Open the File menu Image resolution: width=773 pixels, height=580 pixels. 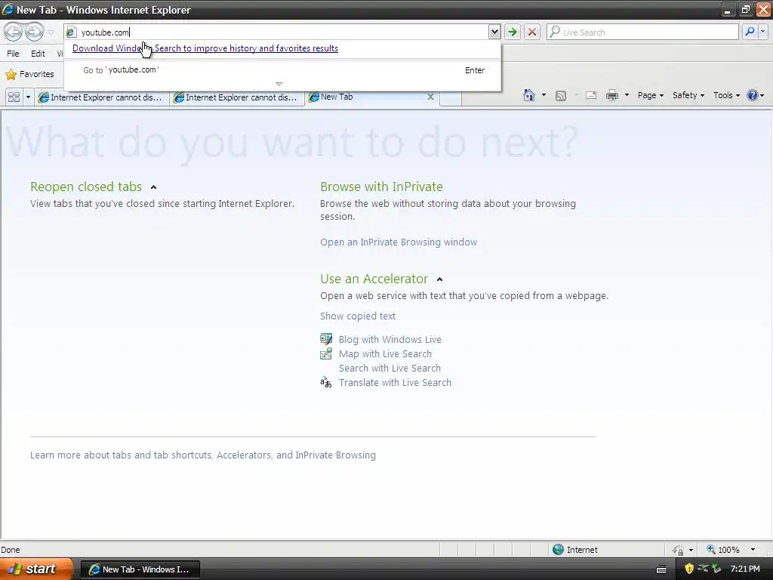coord(14,54)
